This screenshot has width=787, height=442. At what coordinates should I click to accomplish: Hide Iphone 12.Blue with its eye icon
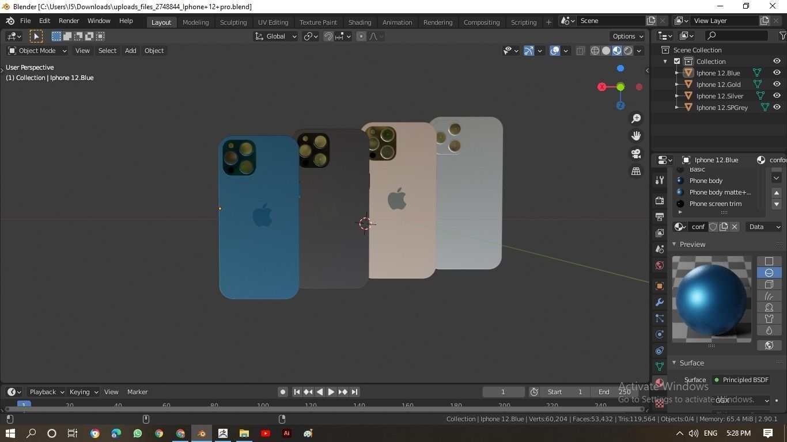777,73
